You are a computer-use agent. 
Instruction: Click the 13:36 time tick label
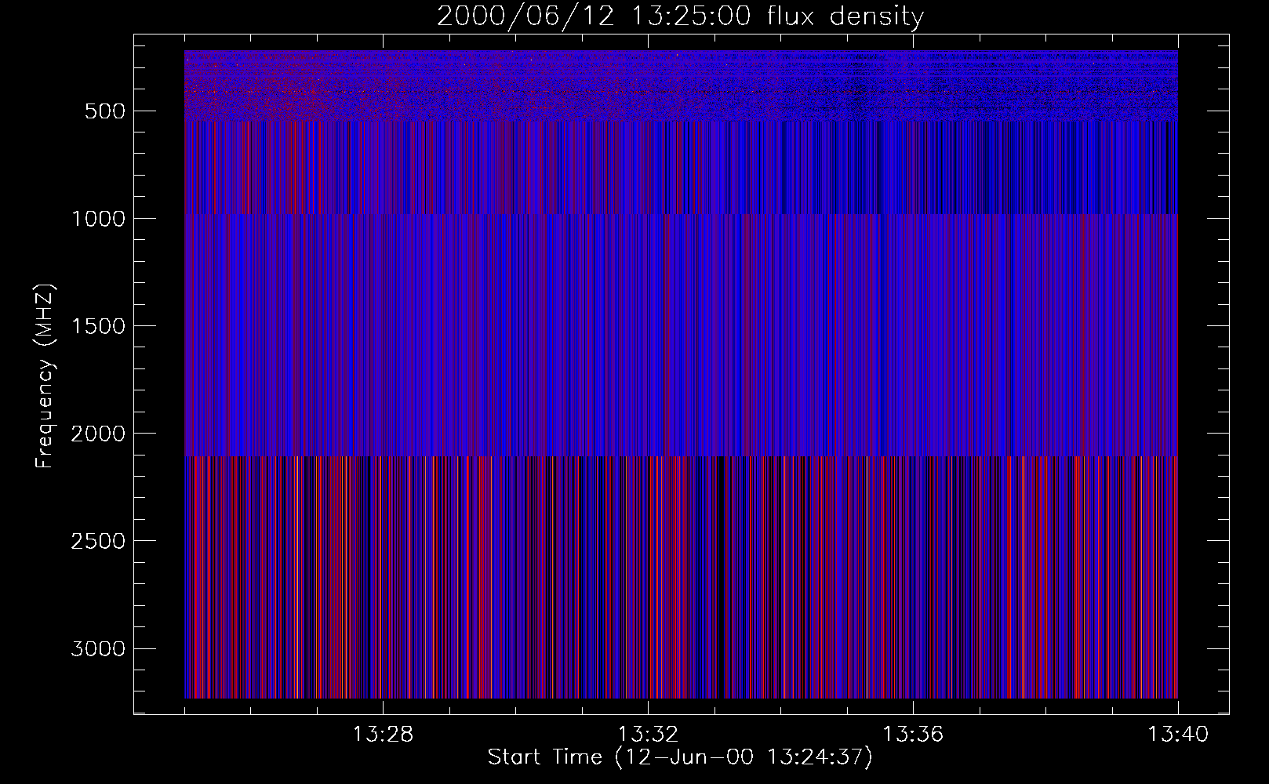913,735
